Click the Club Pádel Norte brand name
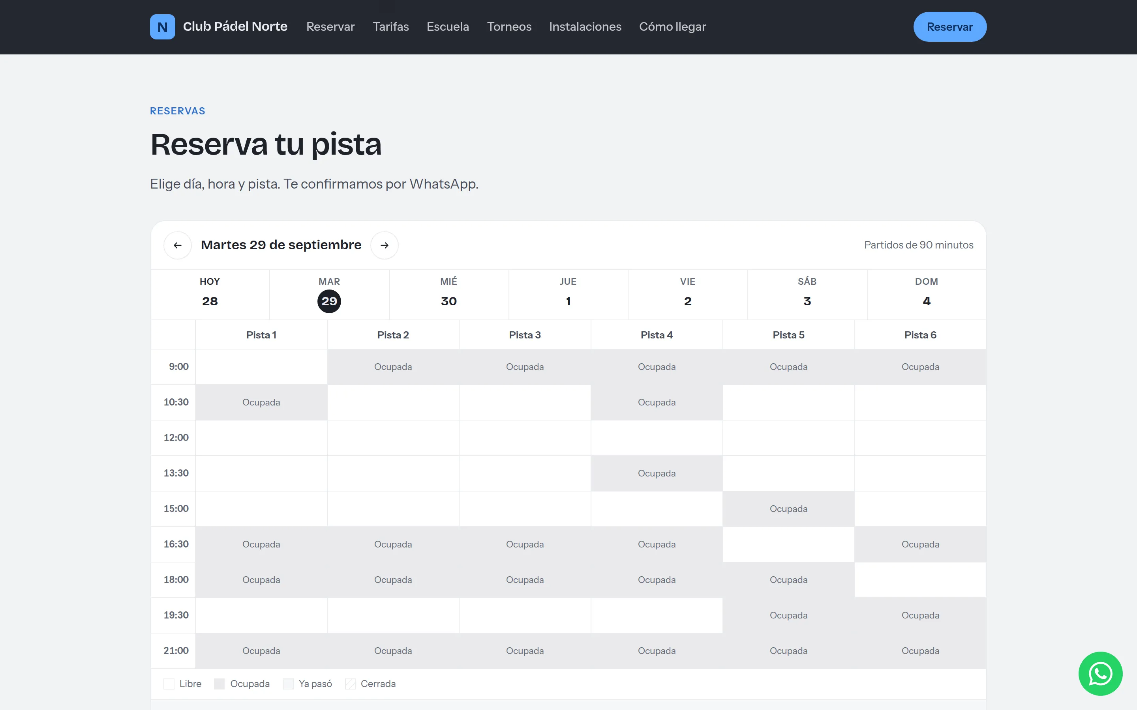Viewport: 1137px width, 710px height. coord(235,27)
